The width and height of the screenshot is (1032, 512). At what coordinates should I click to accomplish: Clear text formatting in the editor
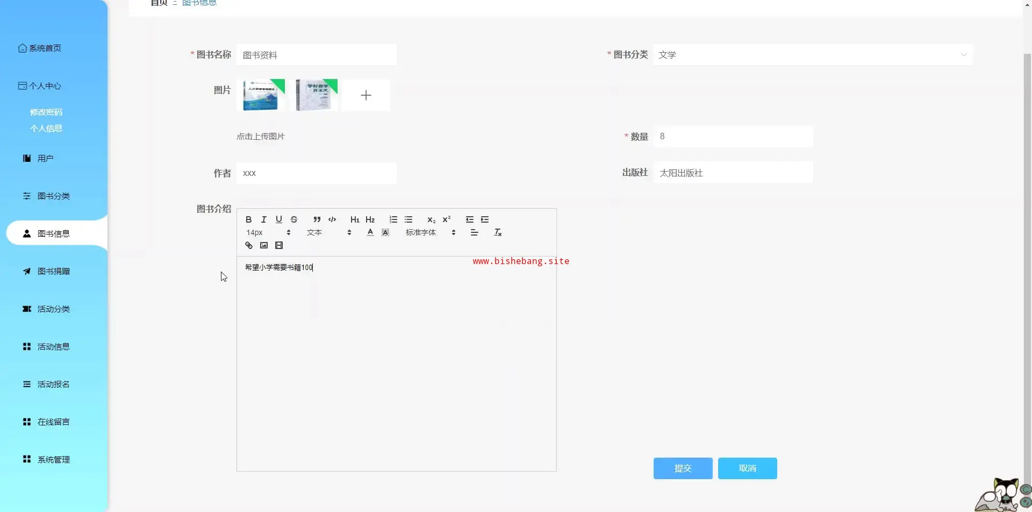498,232
